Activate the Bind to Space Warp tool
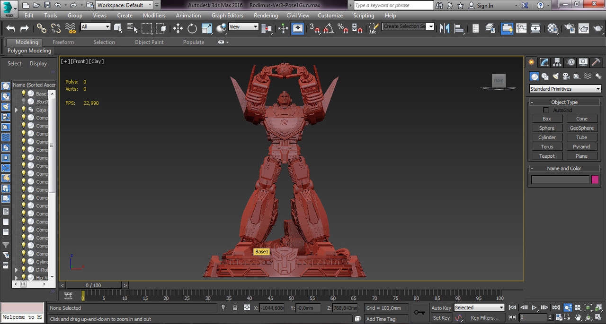The width and height of the screenshot is (606, 324). (71, 28)
